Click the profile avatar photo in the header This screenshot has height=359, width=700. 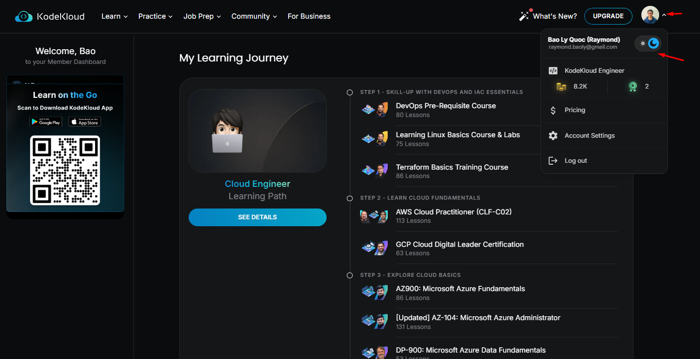(x=650, y=15)
